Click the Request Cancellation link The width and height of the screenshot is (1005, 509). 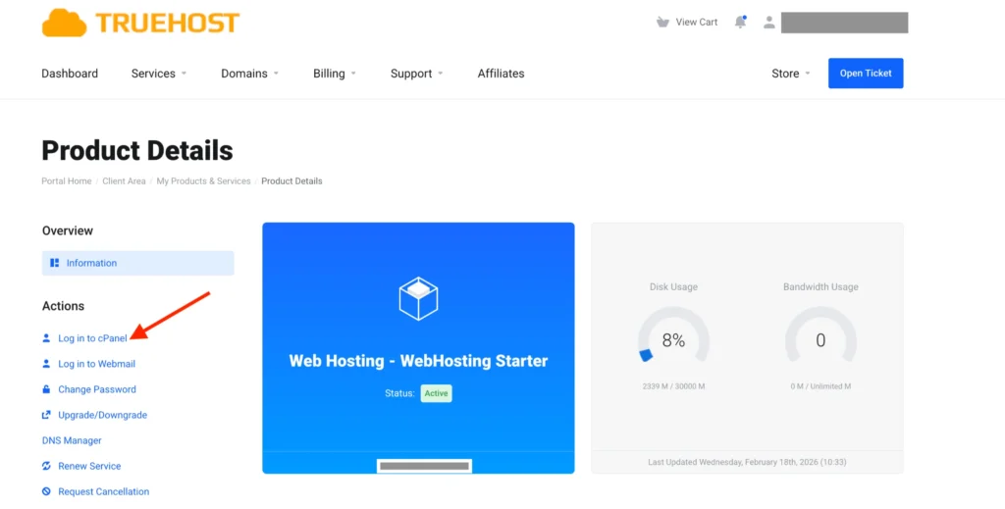[x=103, y=491]
